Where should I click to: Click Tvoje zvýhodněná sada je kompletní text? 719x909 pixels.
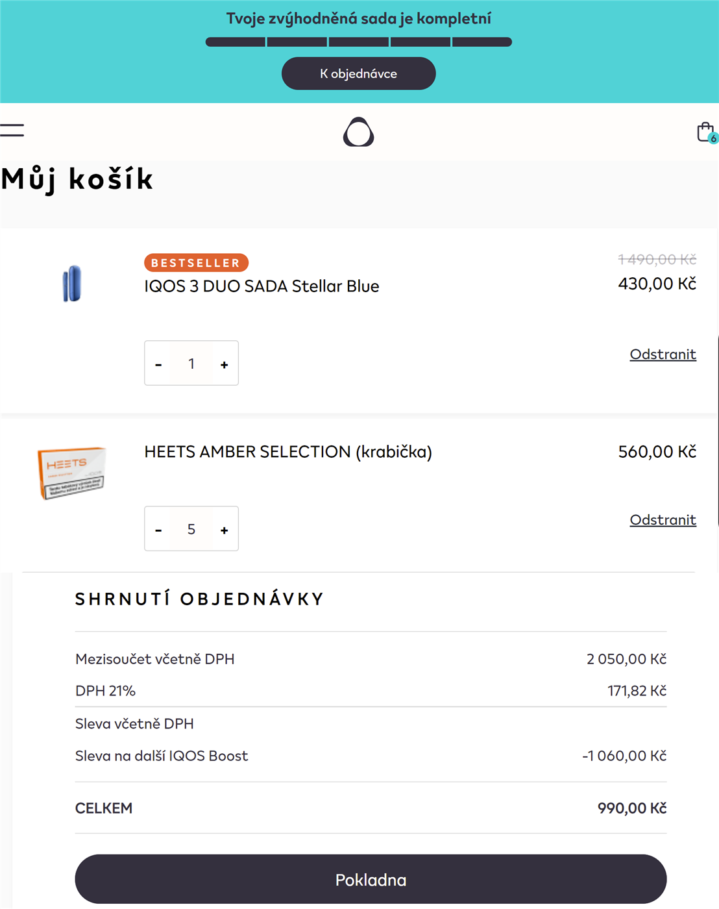(358, 19)
